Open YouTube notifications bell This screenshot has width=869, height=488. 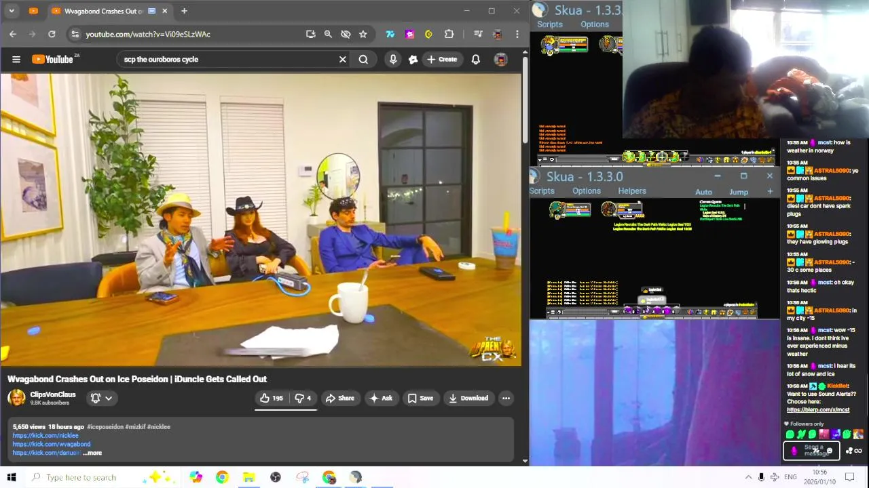point(476,60)
